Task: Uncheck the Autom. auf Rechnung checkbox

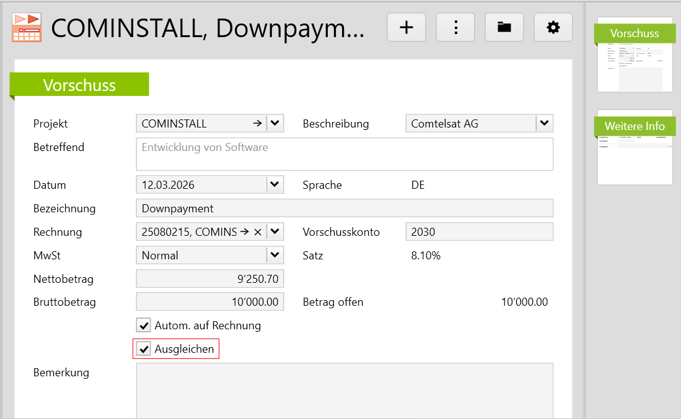Action: [x=144, y=326]
